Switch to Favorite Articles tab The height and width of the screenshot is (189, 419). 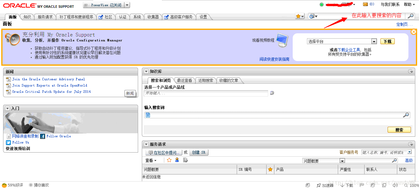[229, 80]
